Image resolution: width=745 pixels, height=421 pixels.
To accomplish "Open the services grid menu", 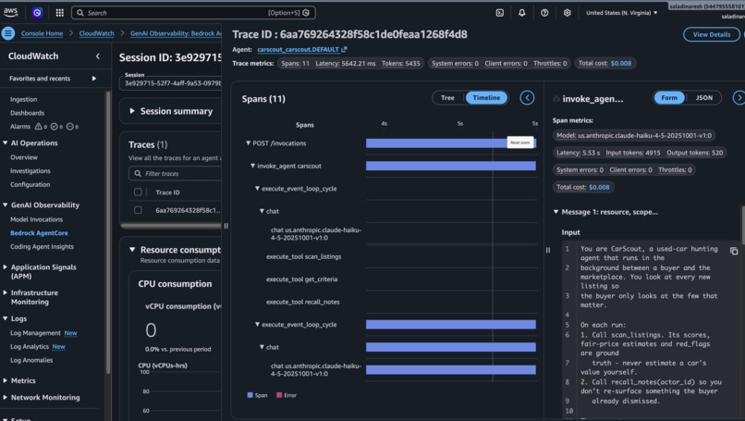I will (x=59, y=13).
